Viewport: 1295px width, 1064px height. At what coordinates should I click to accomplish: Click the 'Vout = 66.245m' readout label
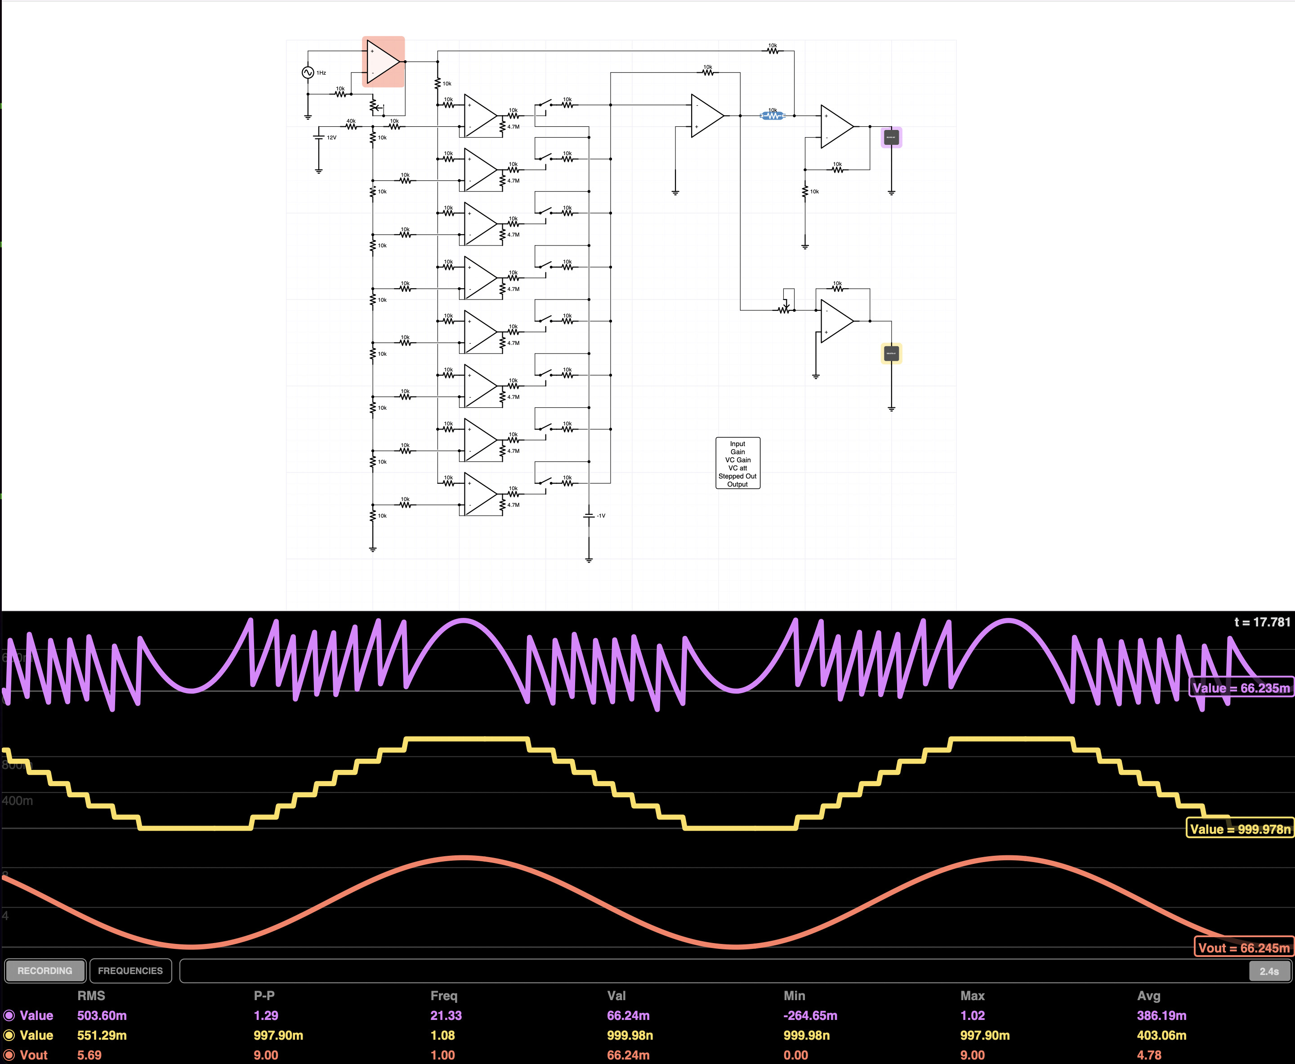pos(1244,948)
